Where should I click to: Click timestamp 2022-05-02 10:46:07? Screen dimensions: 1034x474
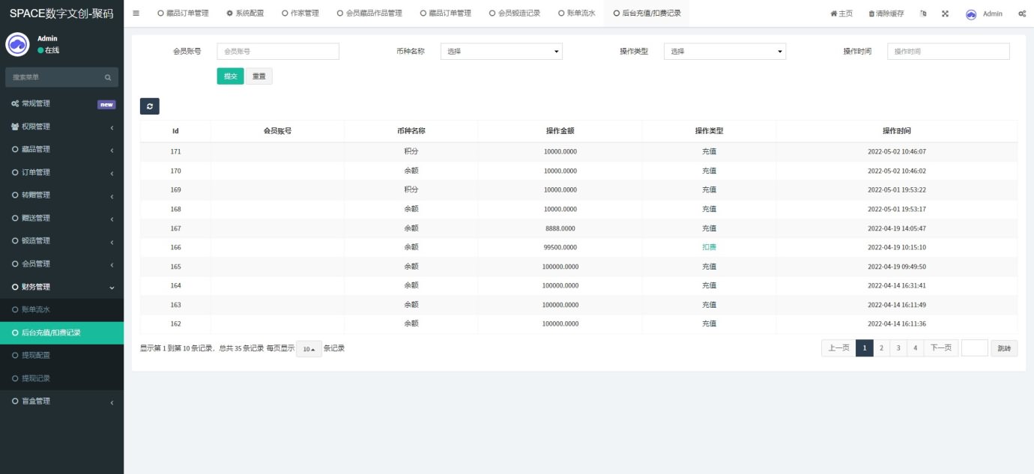click(897, 151)
